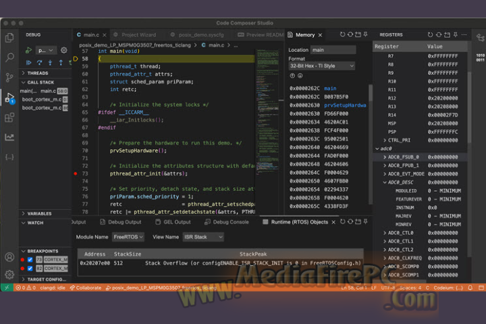Switch to the GEL Output tab
This screenshot has width=486, height=324.
click(173, 222)
